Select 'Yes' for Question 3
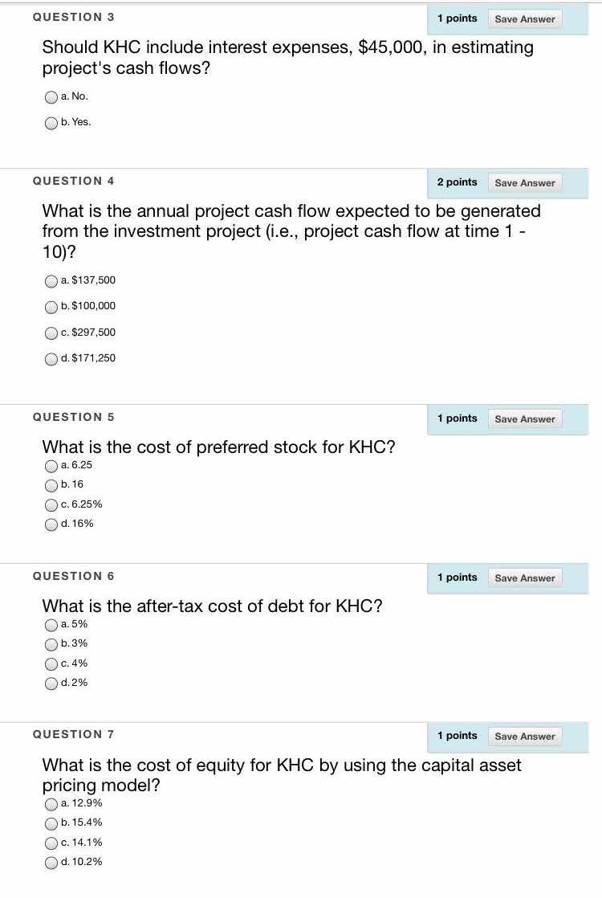This screenshot has height=898, width=602. pos(51,123)
